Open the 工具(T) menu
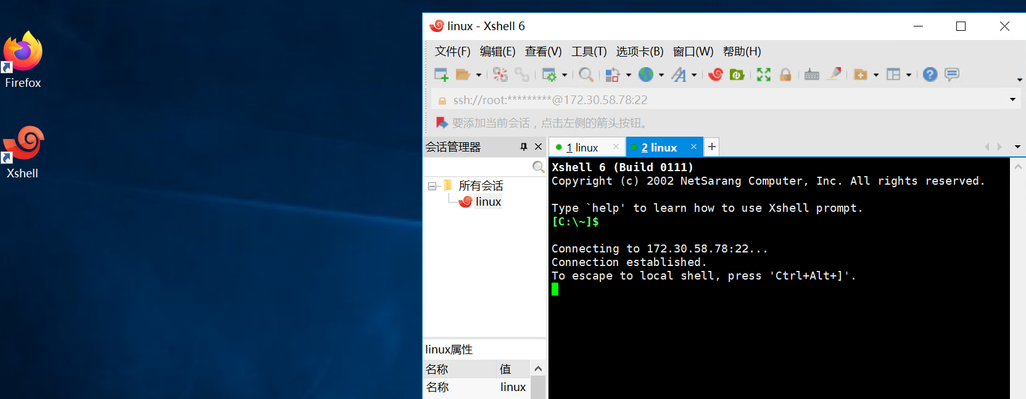The height and width of the screenshot is (399, 1026). click(x=589, y=52)
